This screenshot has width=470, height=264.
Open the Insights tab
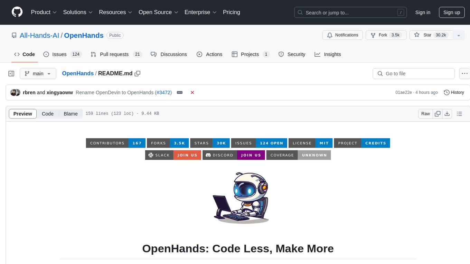328,54
